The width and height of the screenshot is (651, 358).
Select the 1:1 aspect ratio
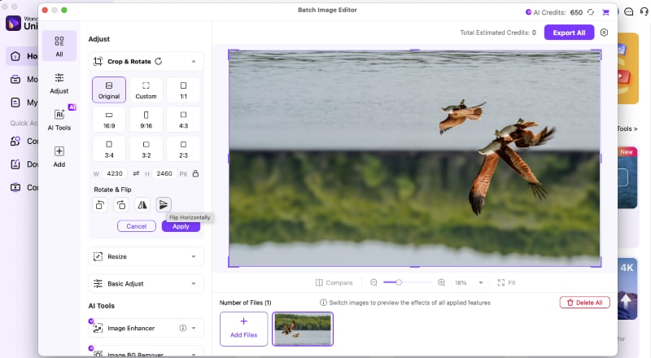pyautogui.click(x=183, y=90)
